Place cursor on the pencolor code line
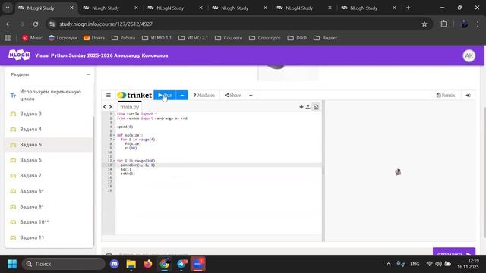The width and height of the screenshot is (486, 273). click(137, 165)
